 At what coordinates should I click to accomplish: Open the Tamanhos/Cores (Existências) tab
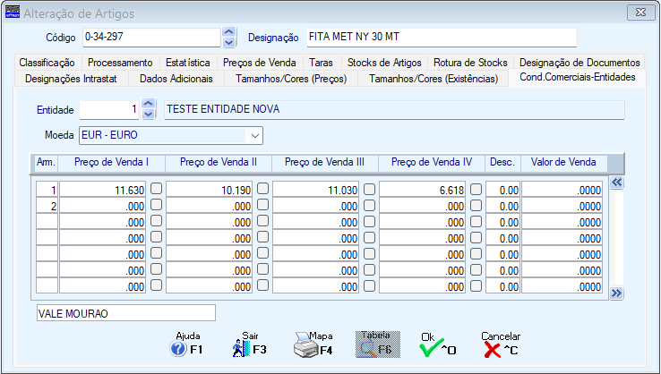click(434, 79)
